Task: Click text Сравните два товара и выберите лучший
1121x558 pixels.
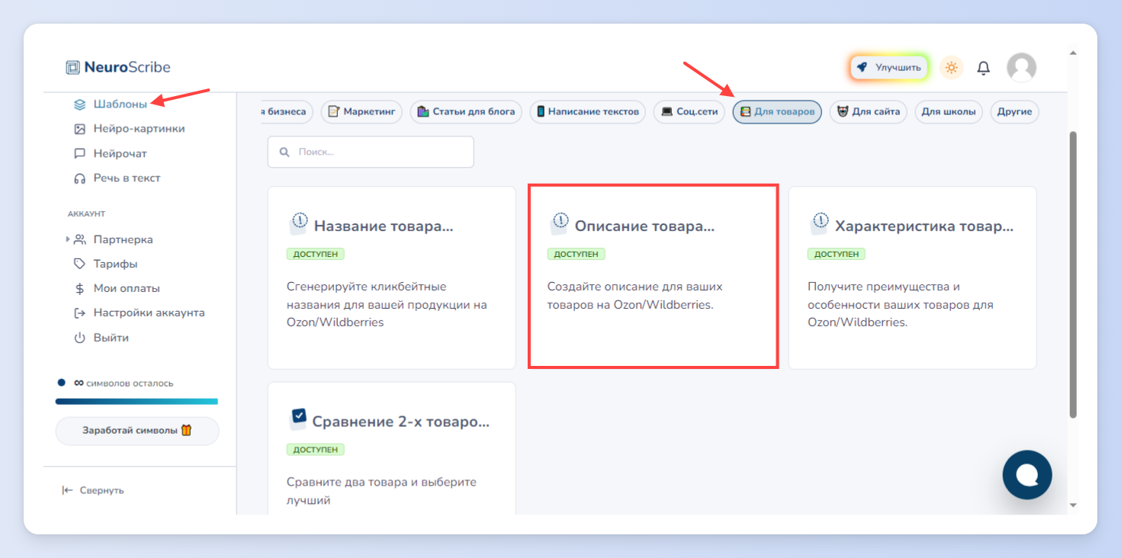Action: (381, 492)
